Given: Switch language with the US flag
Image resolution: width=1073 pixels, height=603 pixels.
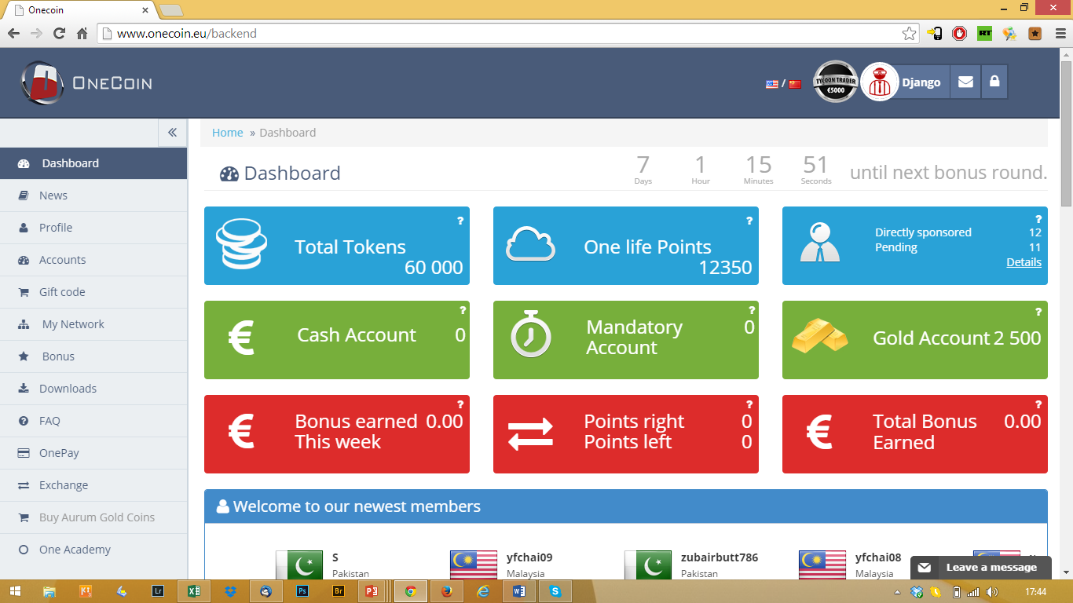Looking at the screenshot, I should point(772,84).
